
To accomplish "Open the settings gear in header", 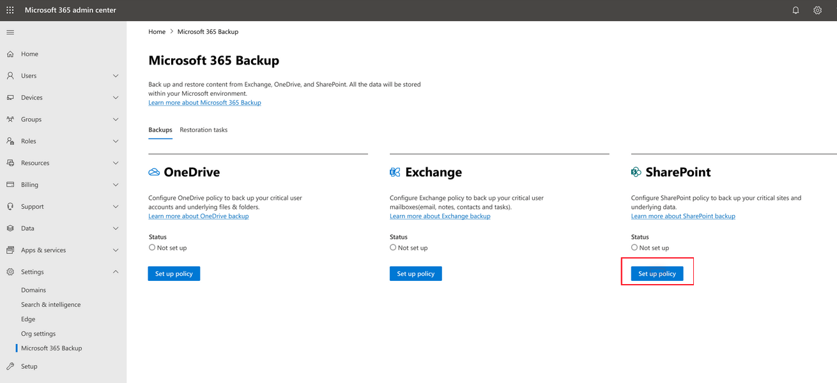I will pyautogui.click(x=817, y=10).
